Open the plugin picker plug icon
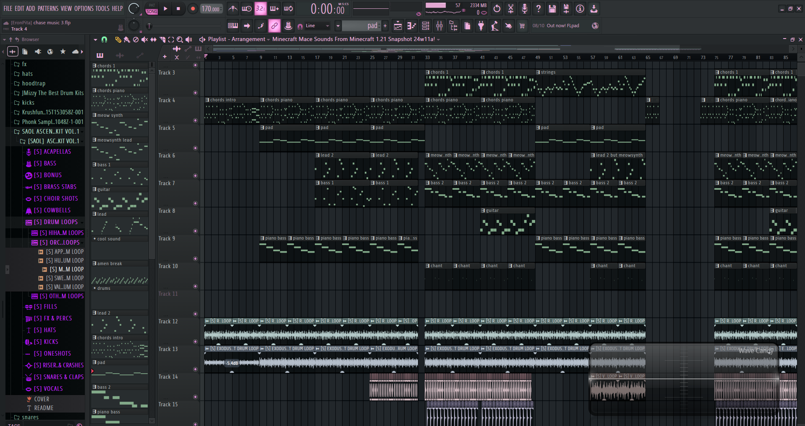 coord(481,26)
